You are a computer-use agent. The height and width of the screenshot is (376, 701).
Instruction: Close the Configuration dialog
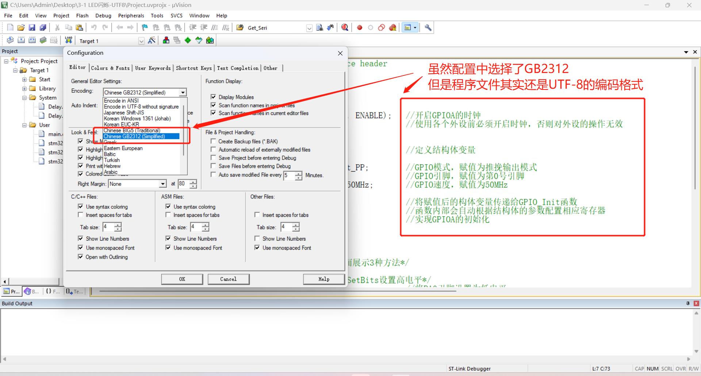(x=340, y=53)
